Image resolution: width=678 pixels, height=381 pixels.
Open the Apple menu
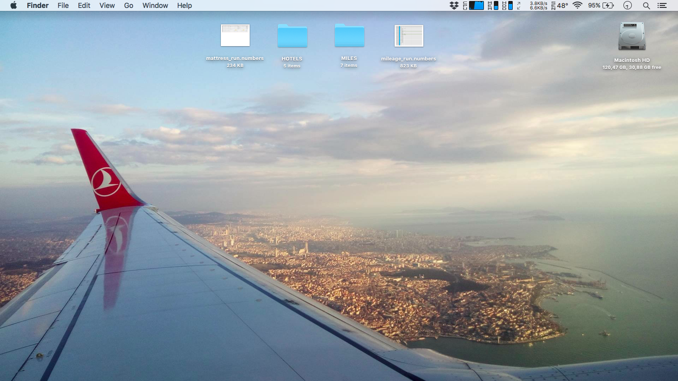pyautogui.click(x=13, y=5)
